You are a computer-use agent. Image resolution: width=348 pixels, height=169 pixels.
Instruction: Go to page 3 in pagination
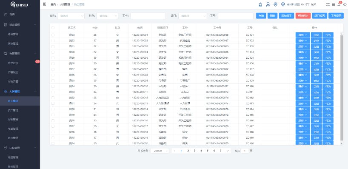click(x=194, y=151)
